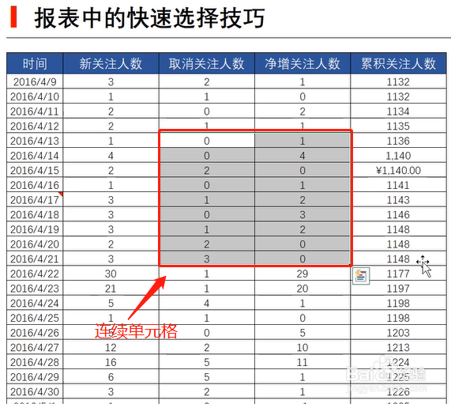The width and height of the screenshot is (451, 404).
Task: Open the Quick Analysis button beside the selection
Action: click(361, 276)
